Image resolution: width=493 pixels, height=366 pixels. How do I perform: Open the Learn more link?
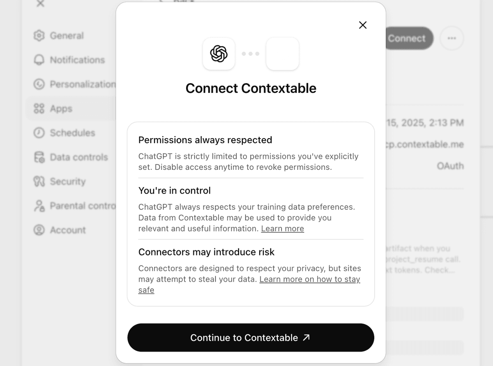pyautogui.click(x=282, y=229)
